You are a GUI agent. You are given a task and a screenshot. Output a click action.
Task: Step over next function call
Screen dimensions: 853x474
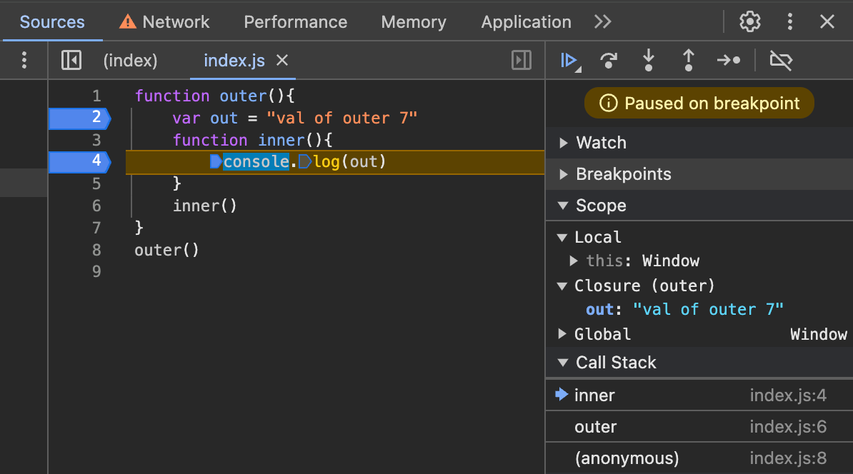pyautogui.click(x=608, y=61)
